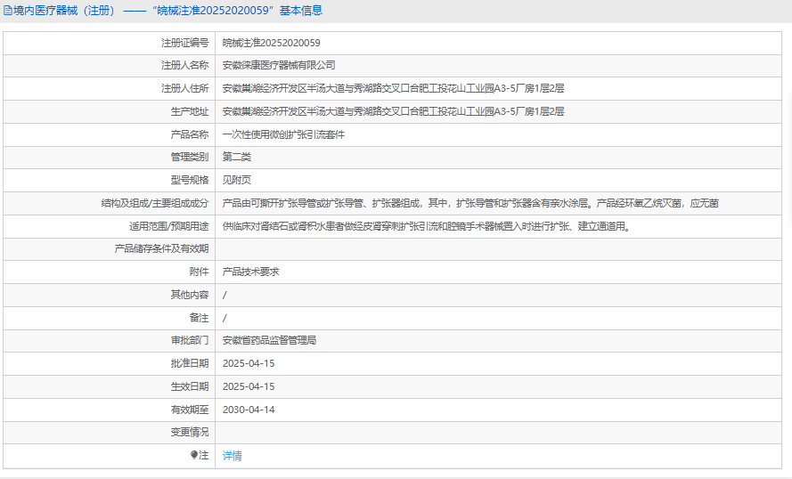Click product name 一次性使用微创扩张引流套件
This screenshot has width=792, height=479.
(284, 134)
